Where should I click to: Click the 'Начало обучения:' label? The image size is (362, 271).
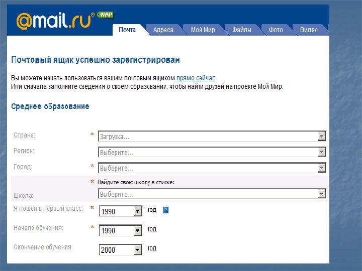[x=38, y=228]
